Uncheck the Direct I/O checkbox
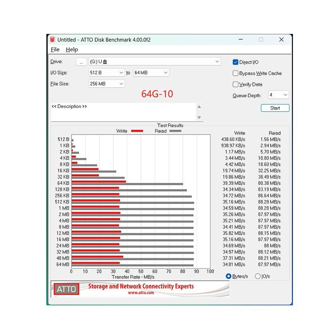 235,62
